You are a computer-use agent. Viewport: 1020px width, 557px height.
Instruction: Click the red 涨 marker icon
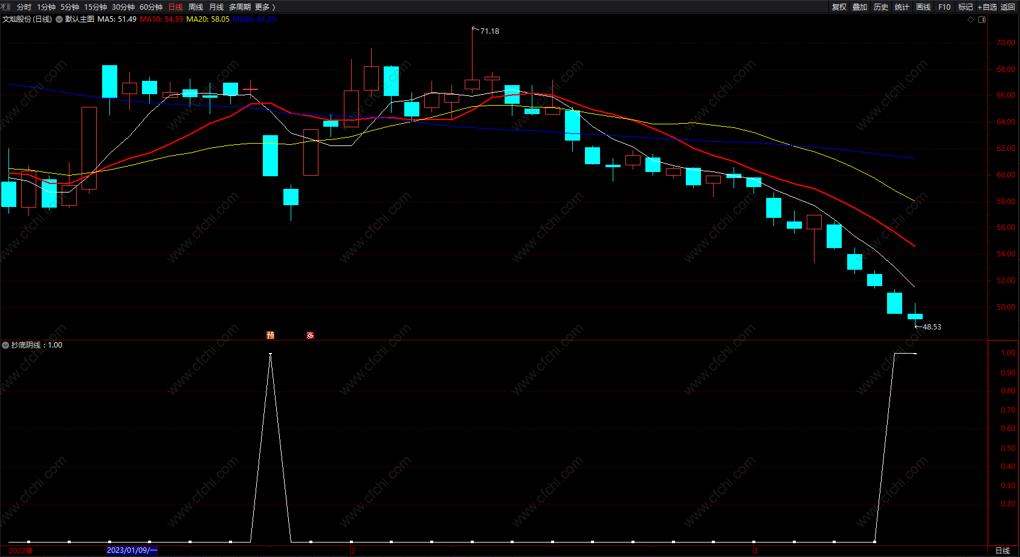point(310,336)
